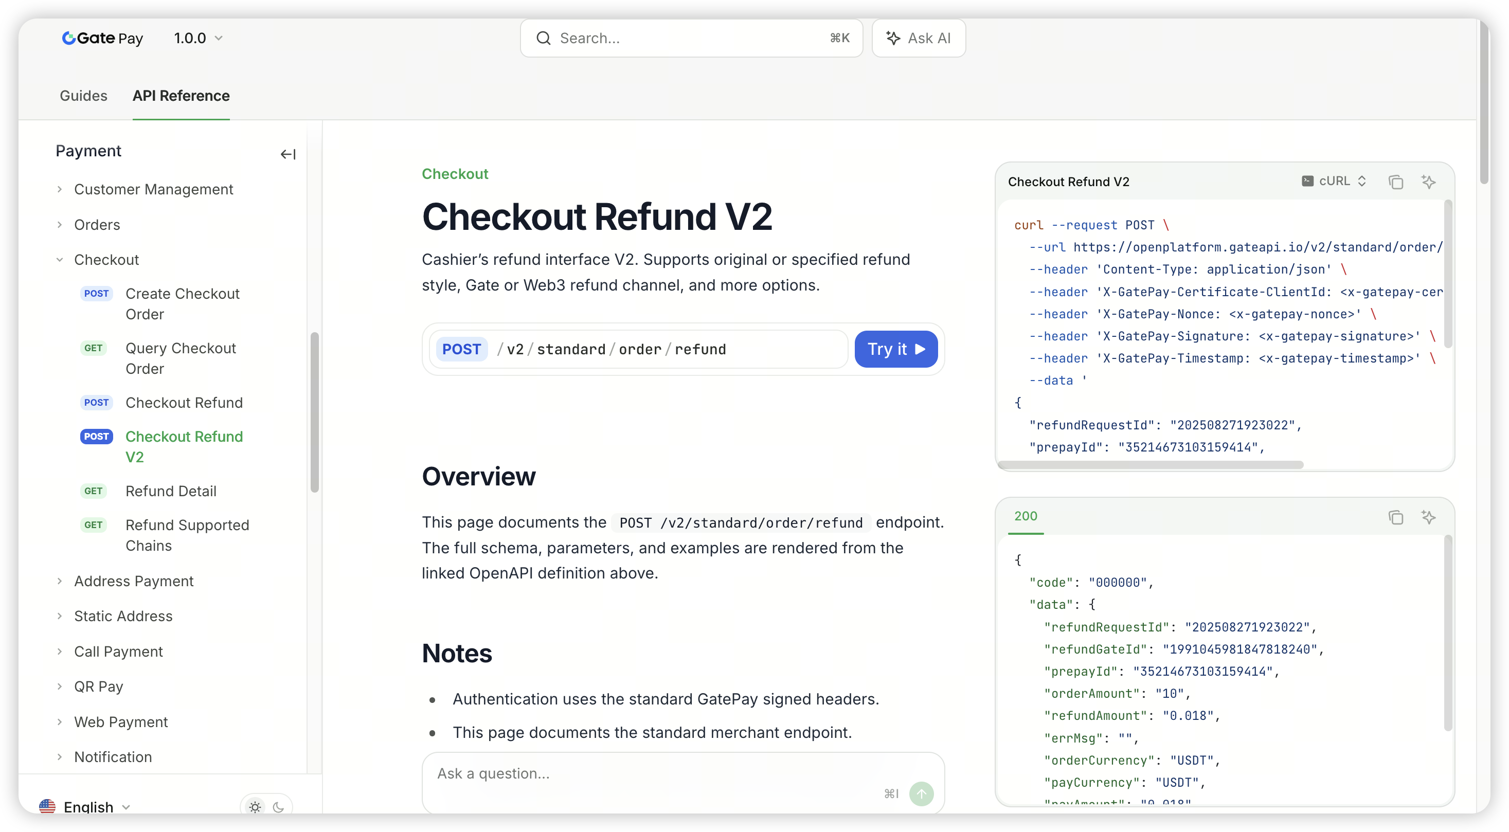Click the POST method badge in endpoint bar
The width and height of the screenshot is (1509, 832).
point(462,349)
